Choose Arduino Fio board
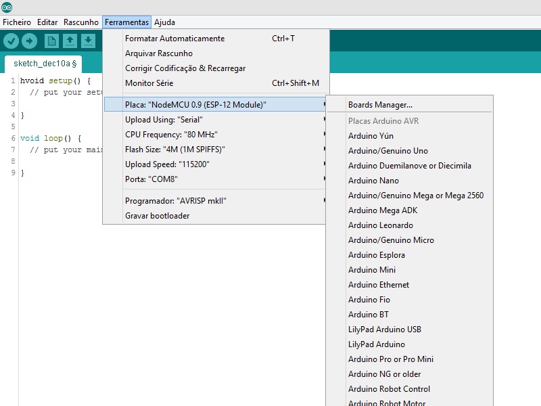Viewport: 541px width, 406px height. click(x=410, y=299)
